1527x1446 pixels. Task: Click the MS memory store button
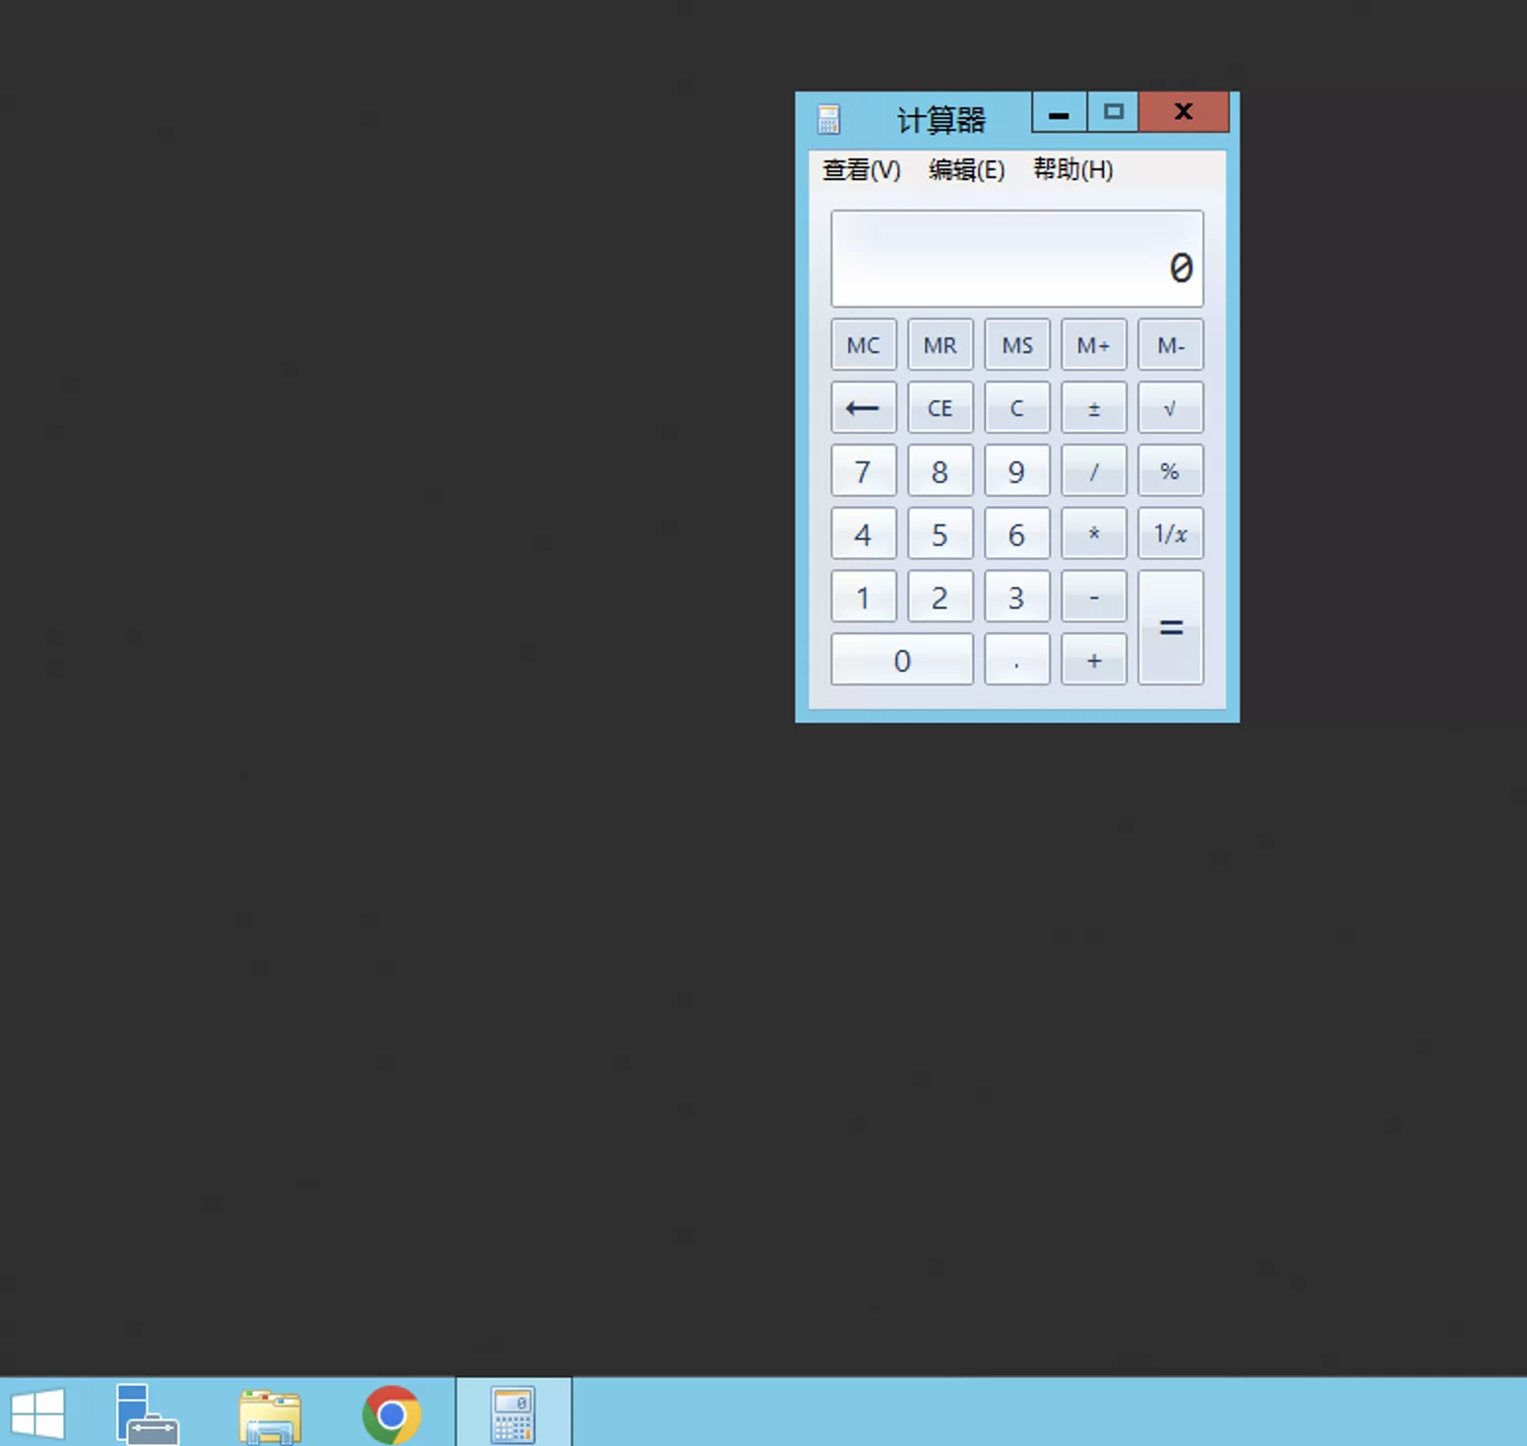pyautogui.click(x=1016, y=345)
